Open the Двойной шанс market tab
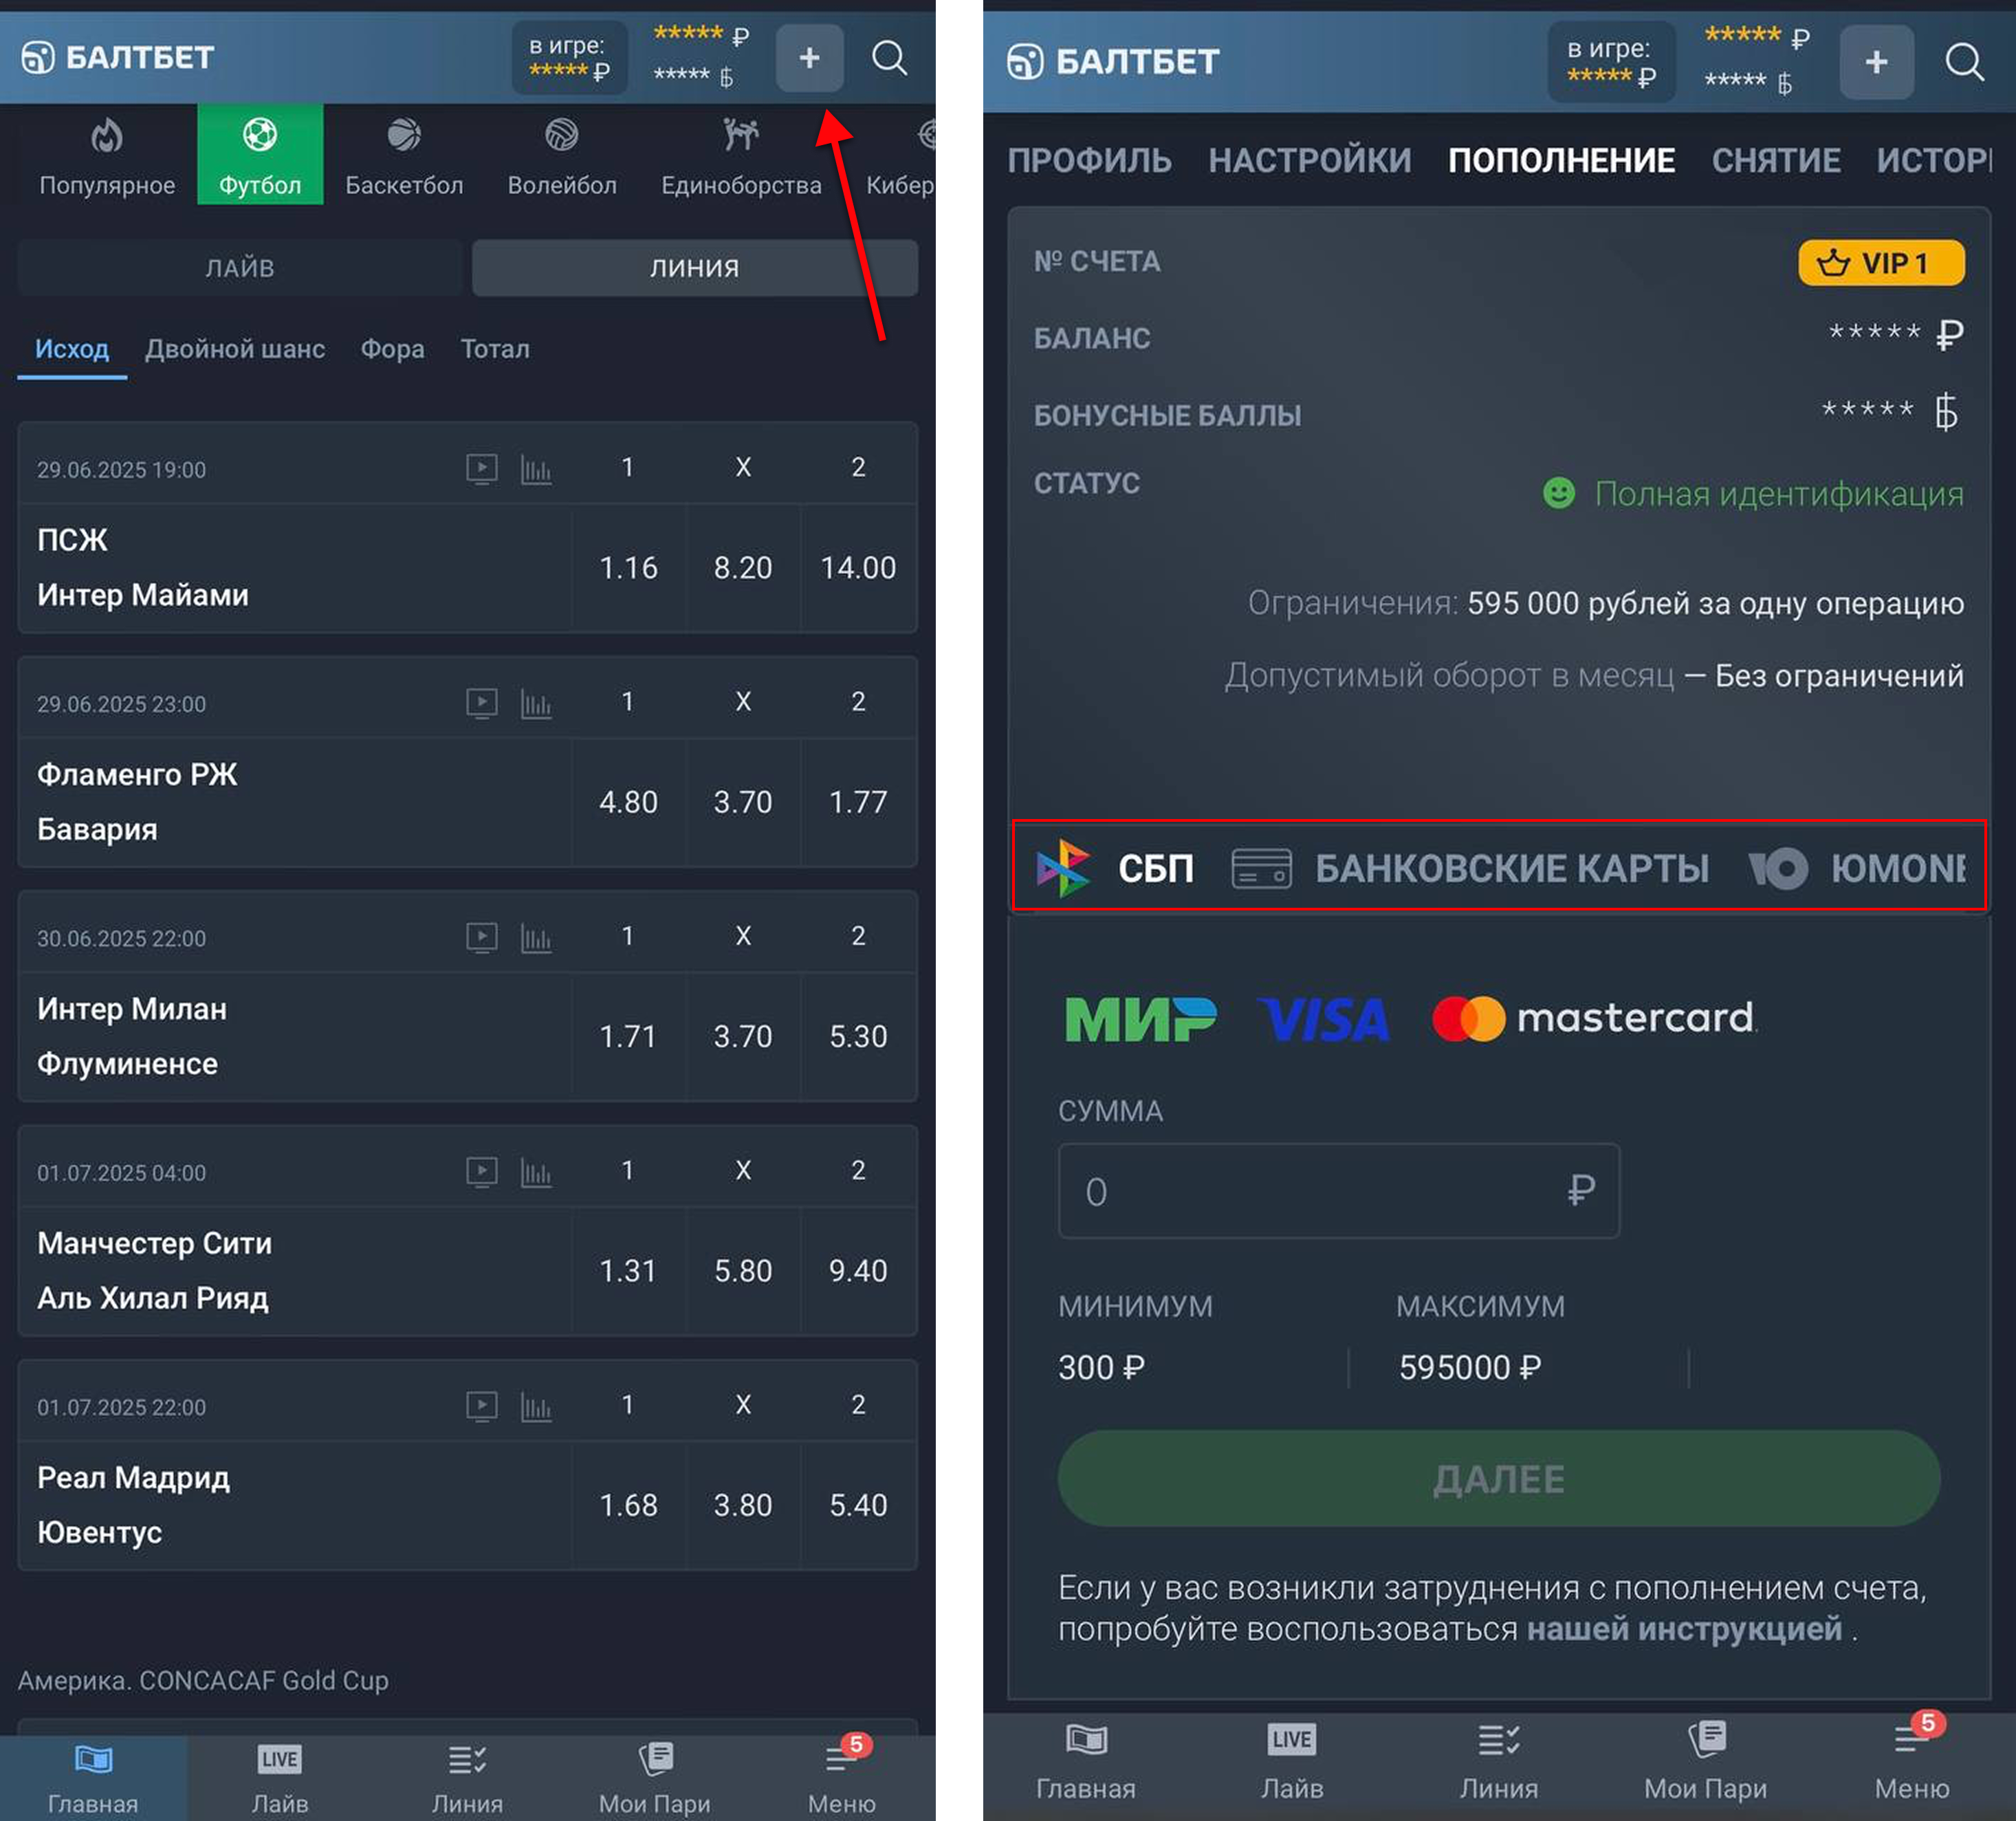 pos(235,349)
